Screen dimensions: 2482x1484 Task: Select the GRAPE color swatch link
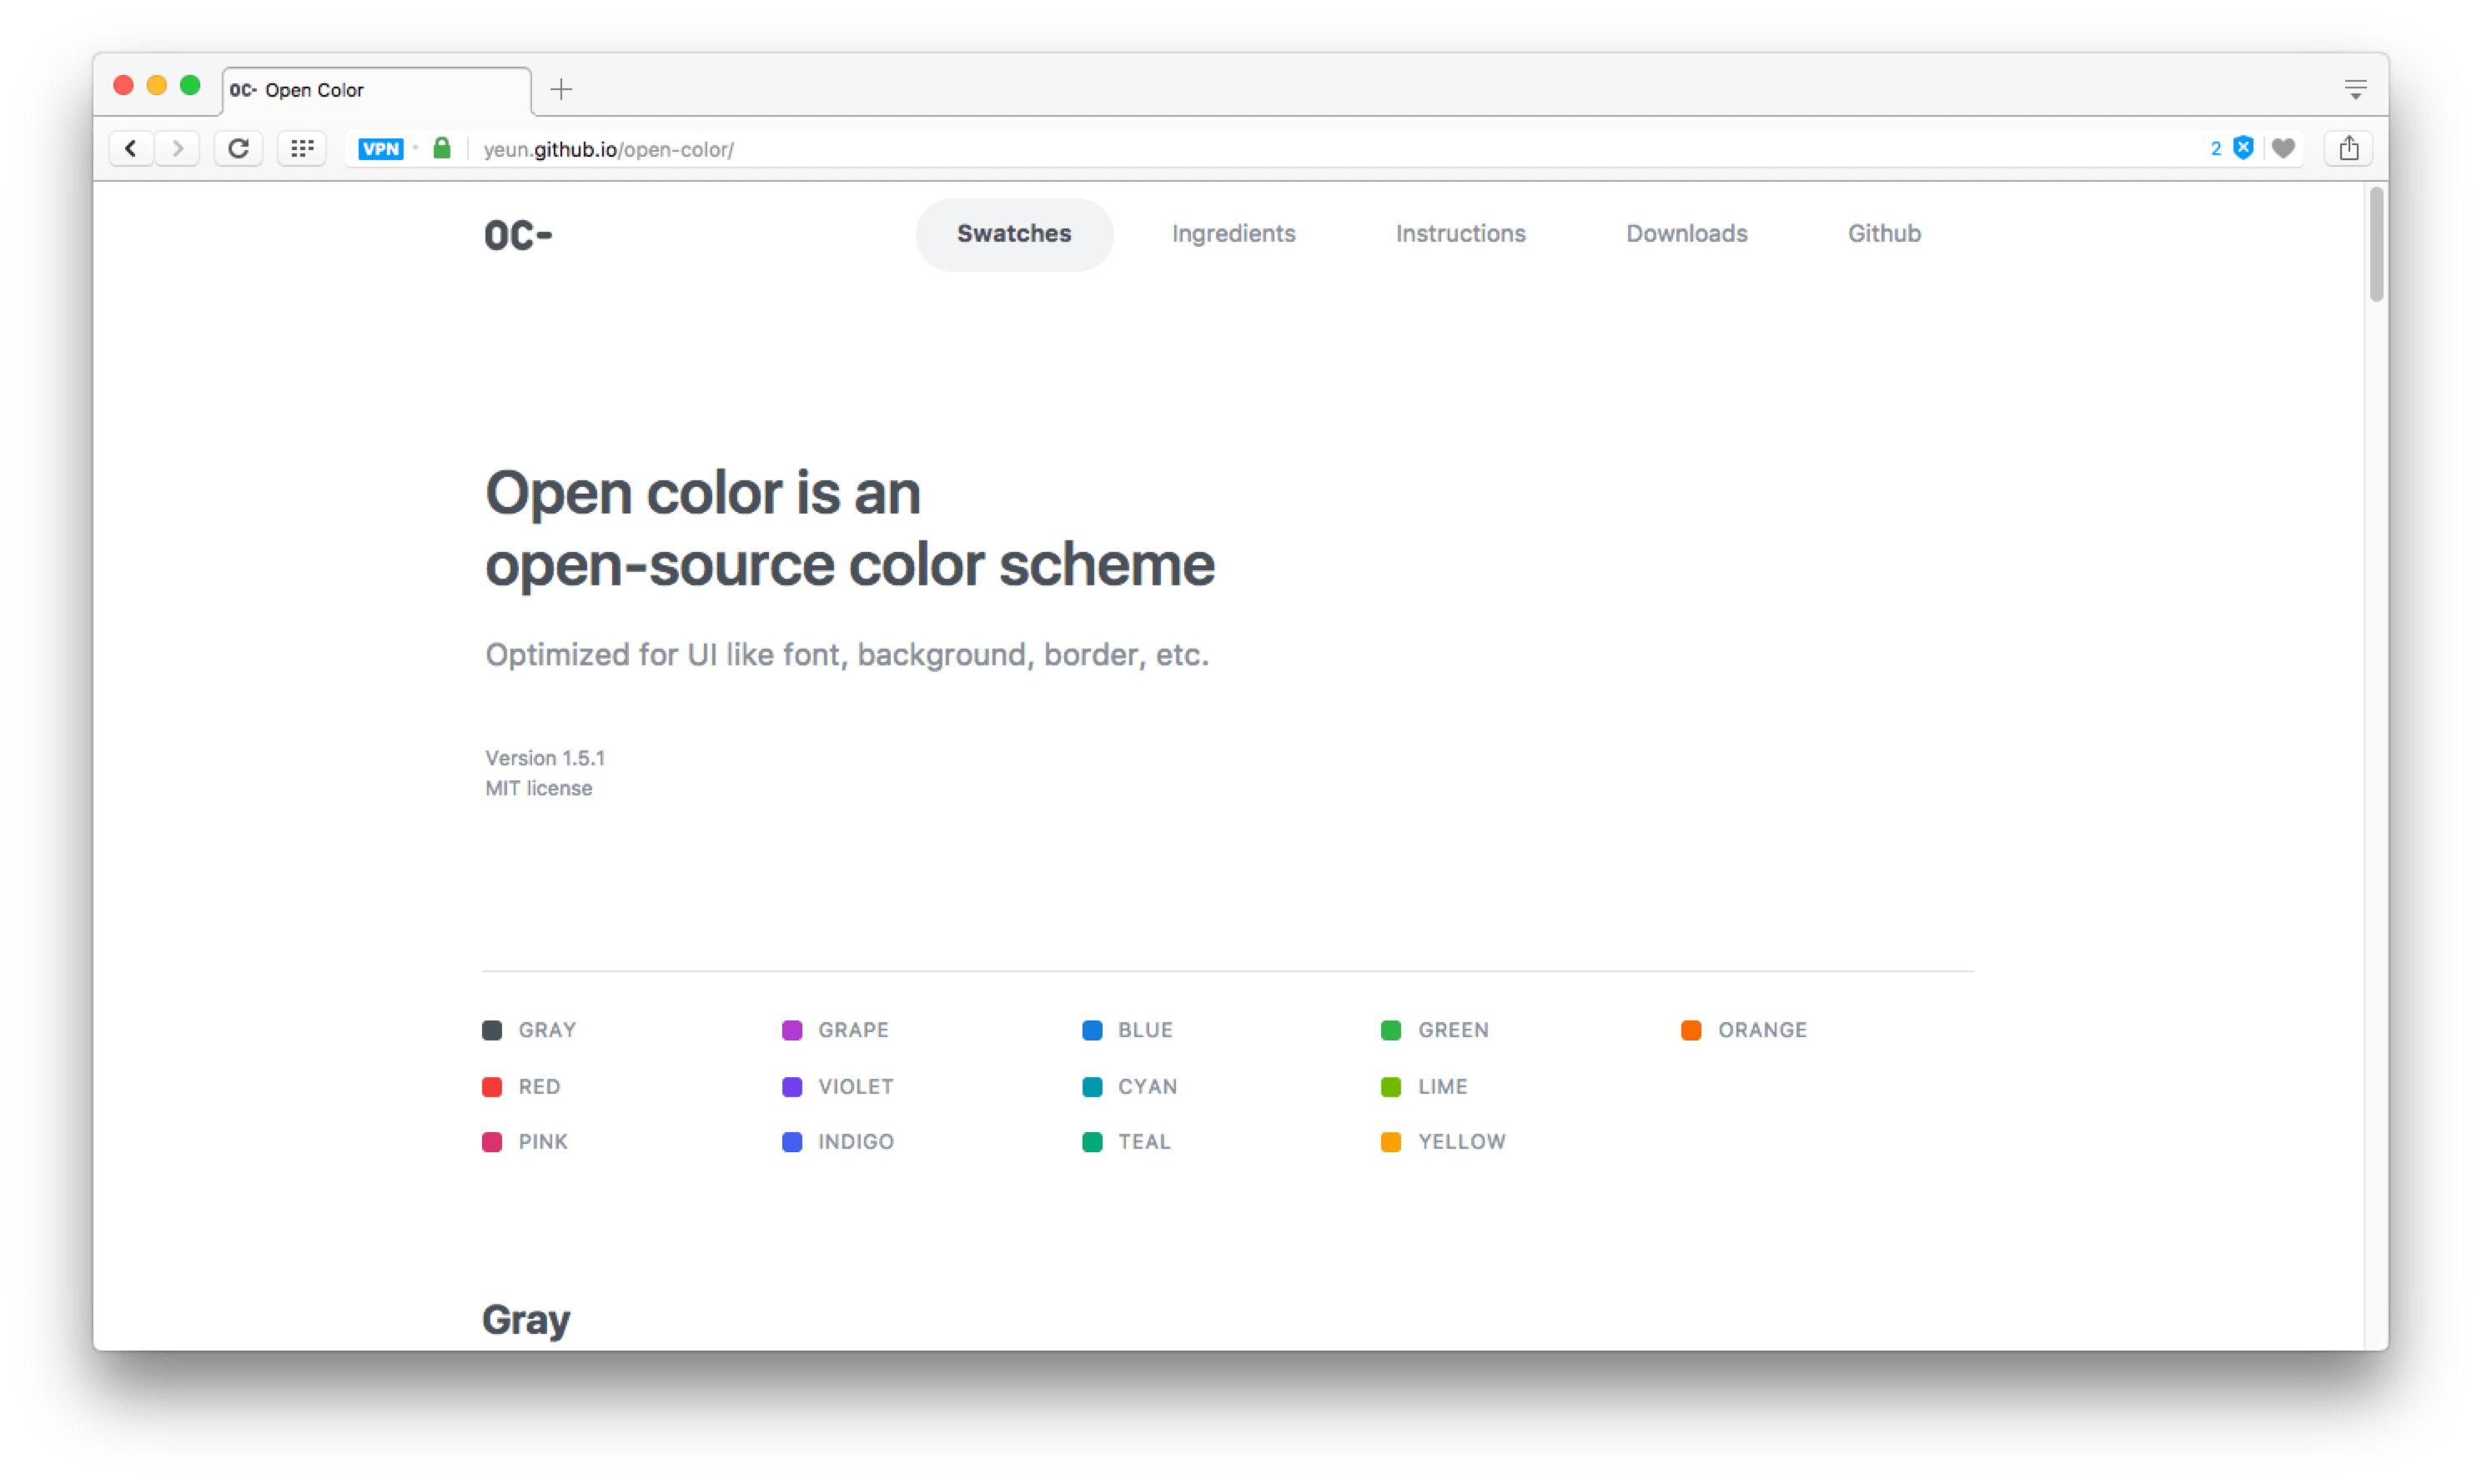[x=852, y=1030]
